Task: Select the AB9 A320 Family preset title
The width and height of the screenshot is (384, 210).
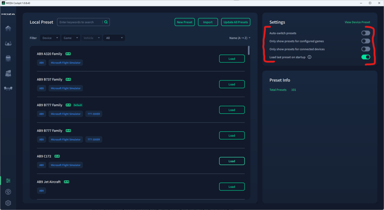Action: [x=49, y=54]
